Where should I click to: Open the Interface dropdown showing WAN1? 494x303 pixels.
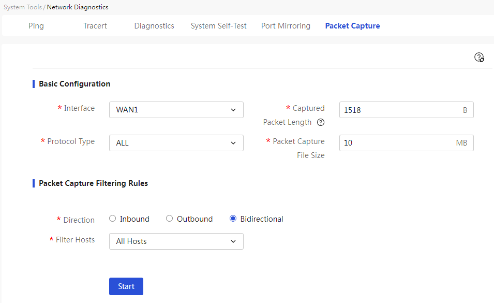click(176, 110)
